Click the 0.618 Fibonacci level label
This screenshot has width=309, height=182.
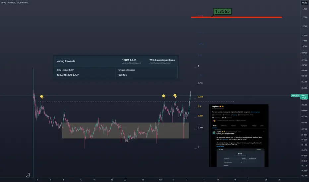click(x=200, y=97)
